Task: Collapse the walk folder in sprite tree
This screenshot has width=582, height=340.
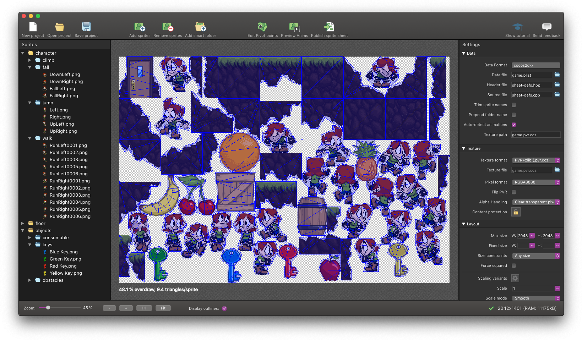Action: click(x=30, y=138)
